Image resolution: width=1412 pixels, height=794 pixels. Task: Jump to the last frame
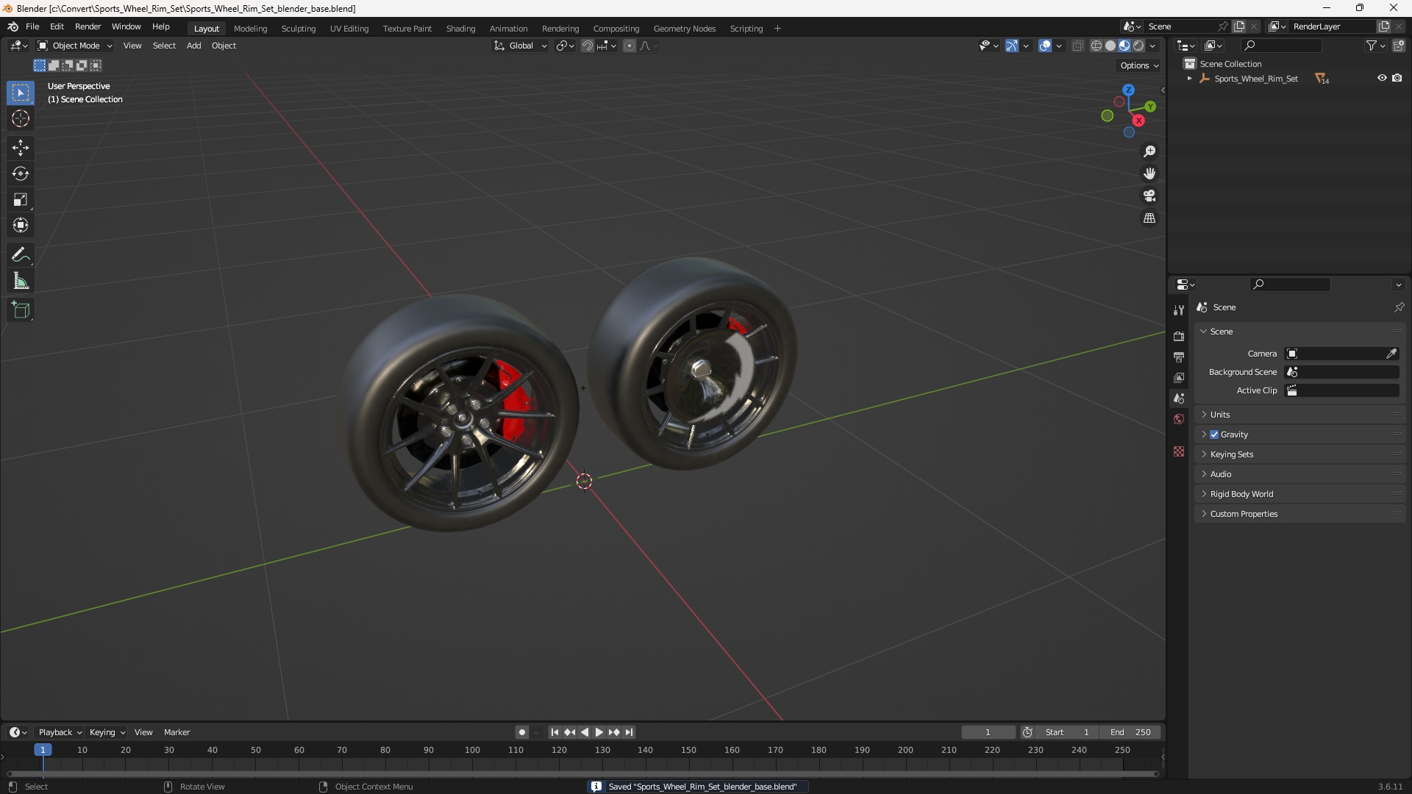pos(629,732)
